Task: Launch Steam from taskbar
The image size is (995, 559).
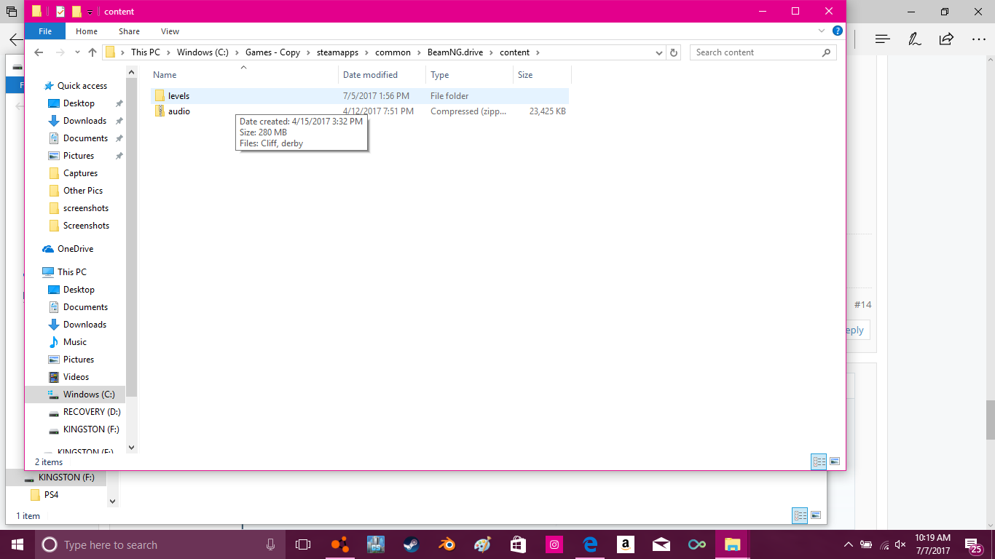Action: pos(411,544)
